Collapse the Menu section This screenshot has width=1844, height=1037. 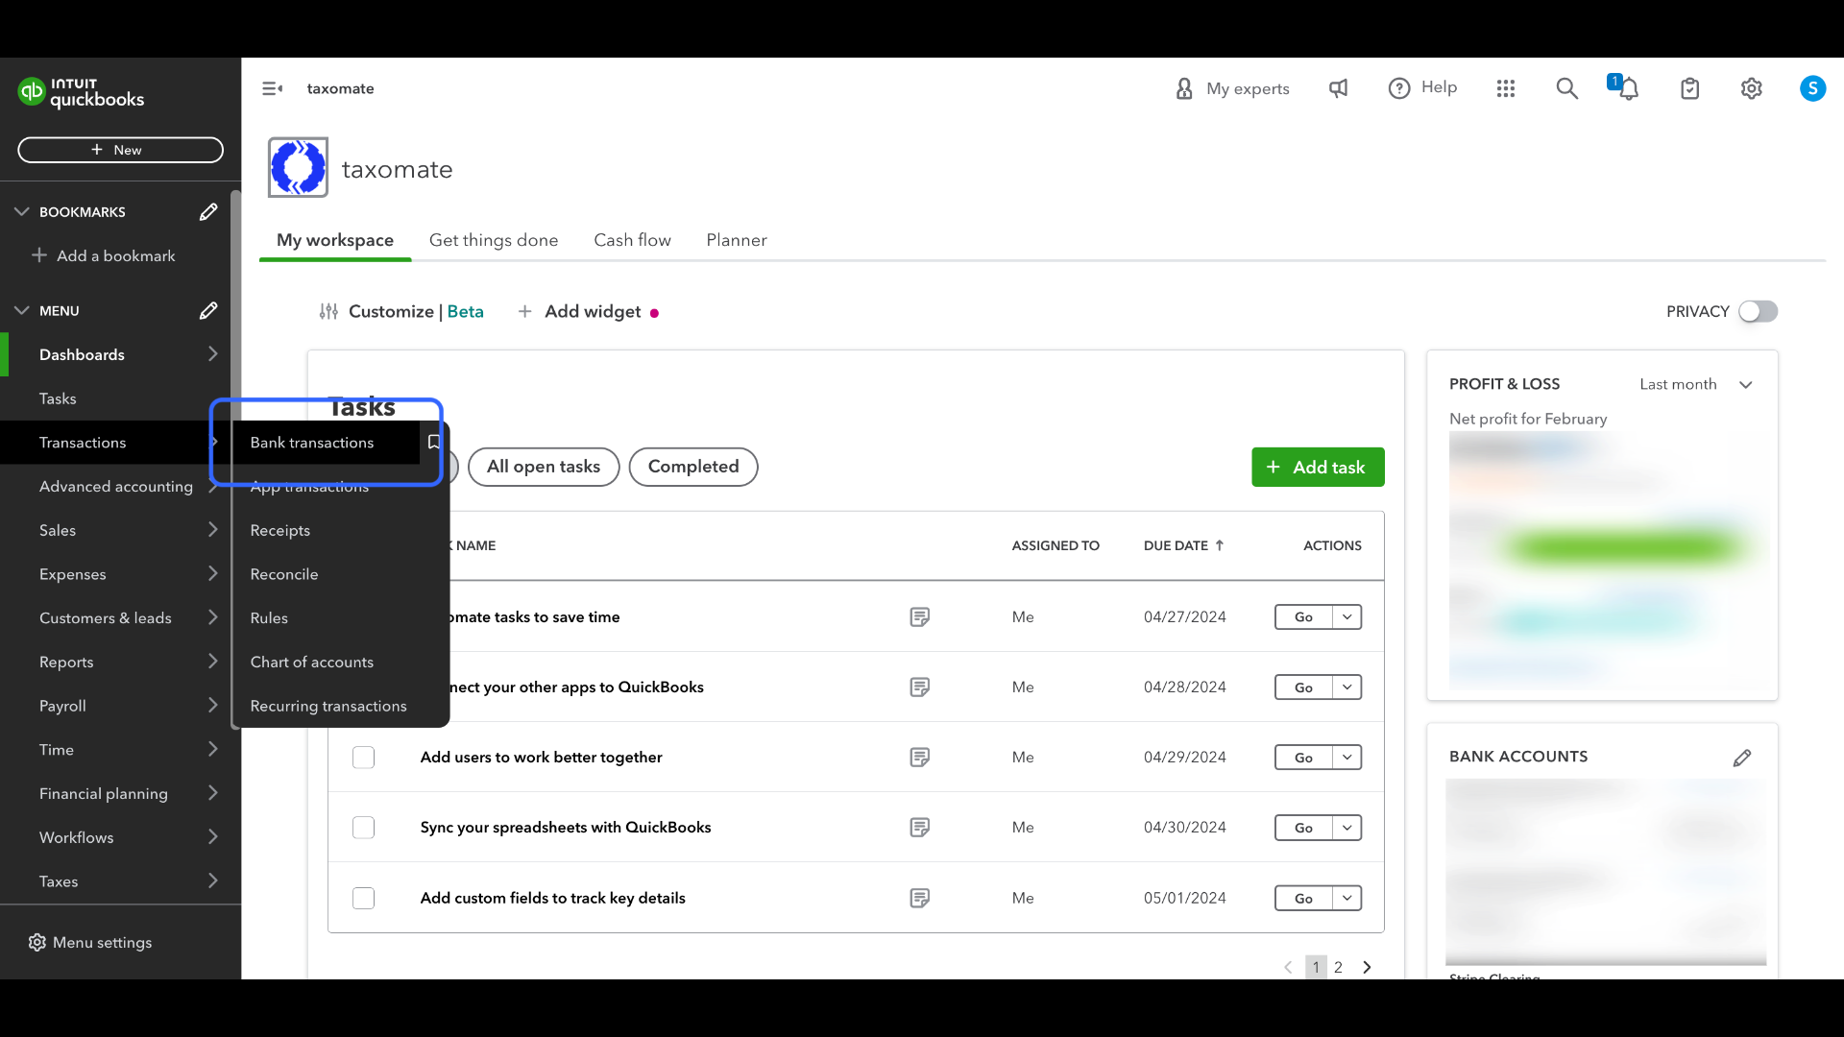click(x=21, y=311)
